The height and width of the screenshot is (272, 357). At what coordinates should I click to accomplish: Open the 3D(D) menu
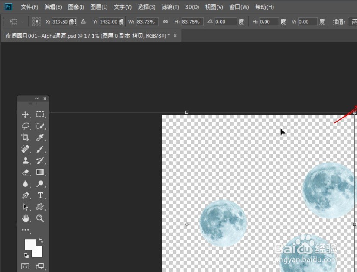(x=192, y=7)
